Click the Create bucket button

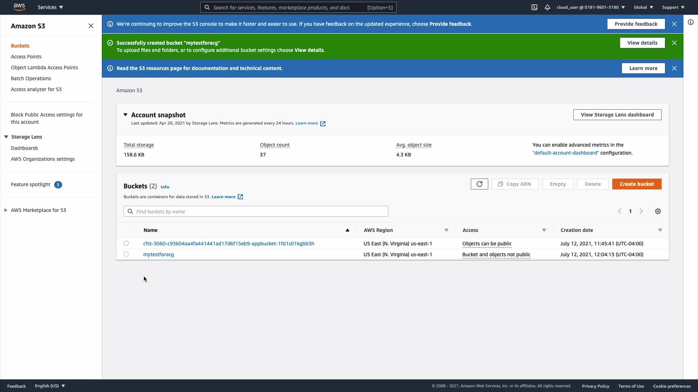point(637,184)
